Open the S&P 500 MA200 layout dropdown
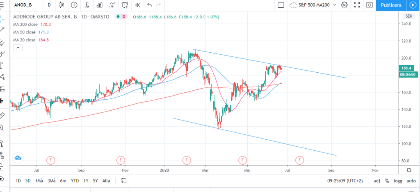 pyautogui.click(x=313, y=5)
